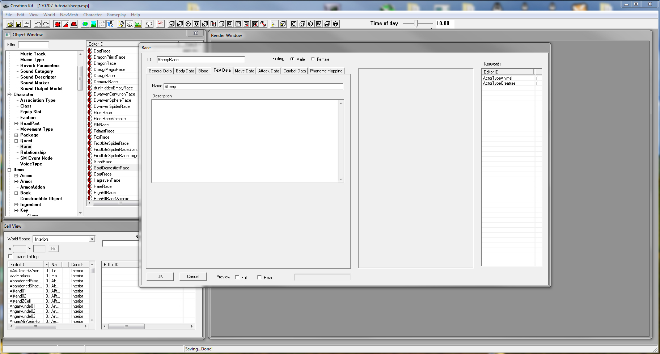
Task: Toggle the red angle snap icon
Action: 66,24
